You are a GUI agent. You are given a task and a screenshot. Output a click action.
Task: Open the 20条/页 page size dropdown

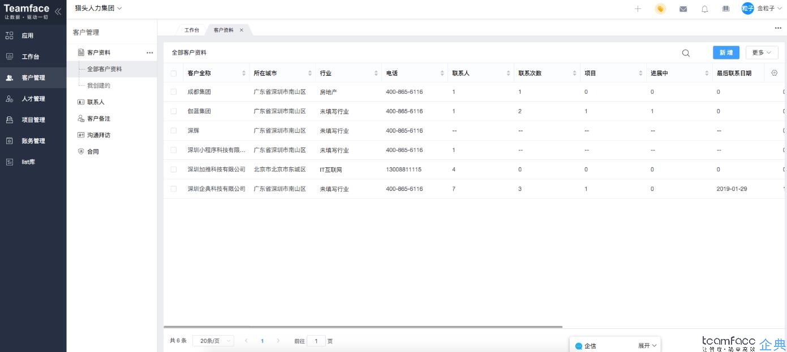click(213, 341)
